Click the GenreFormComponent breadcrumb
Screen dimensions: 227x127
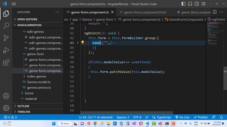(x=186, y=19)
